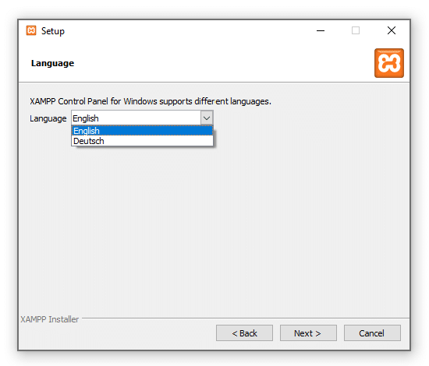This screenshot has width=429, height=366.
Task: Choose Deutsch from the language list
Action: [x=142, y=141]
